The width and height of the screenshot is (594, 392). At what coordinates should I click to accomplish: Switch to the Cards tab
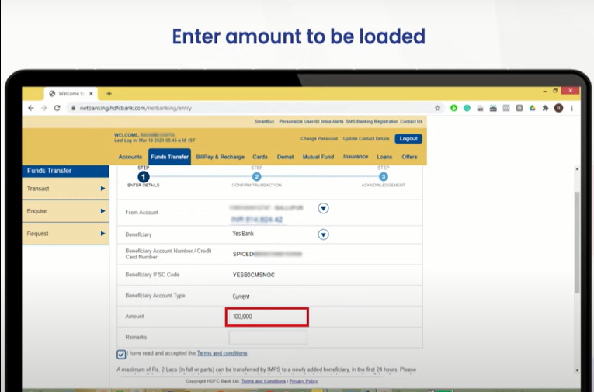click(x=260, y=157)
